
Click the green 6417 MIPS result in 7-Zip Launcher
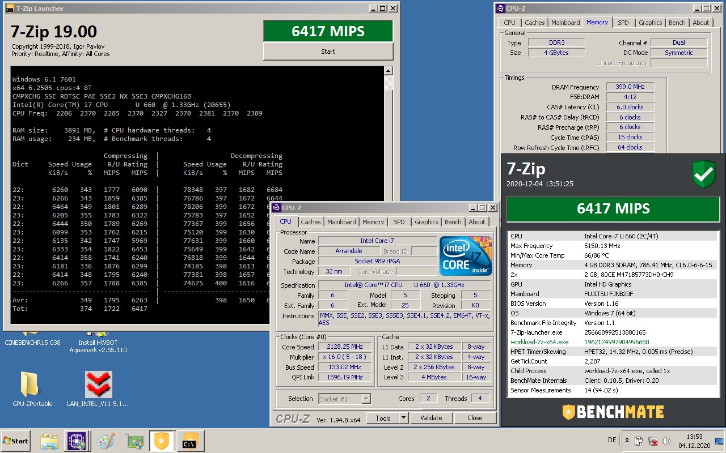tap(328, 31)
